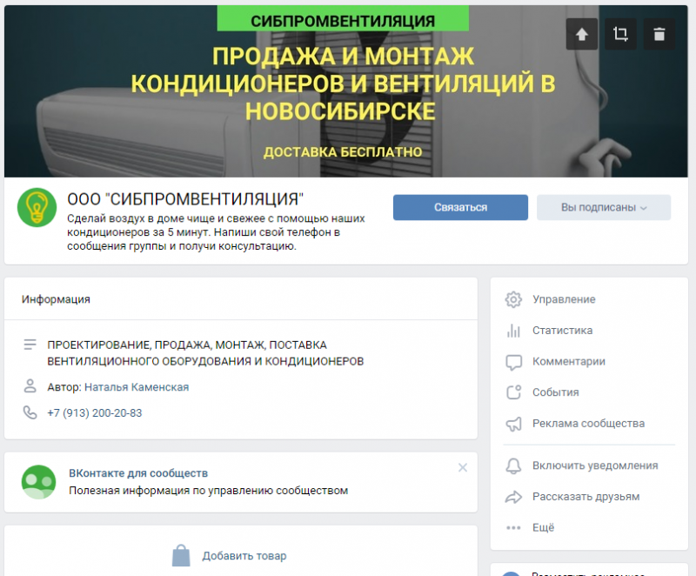
Task: Click the megaphone icon for Реклама сообщества
Action: pyautogui.click(x=513, y=424)
